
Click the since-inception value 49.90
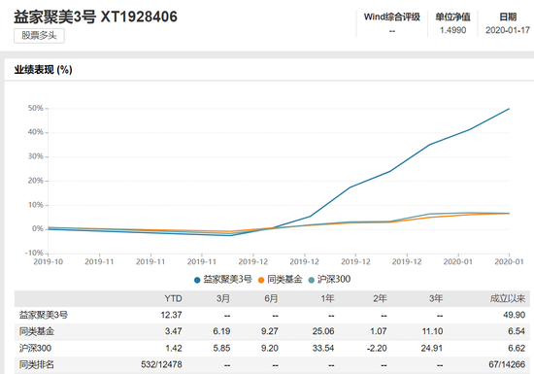(x=515, y=315)
